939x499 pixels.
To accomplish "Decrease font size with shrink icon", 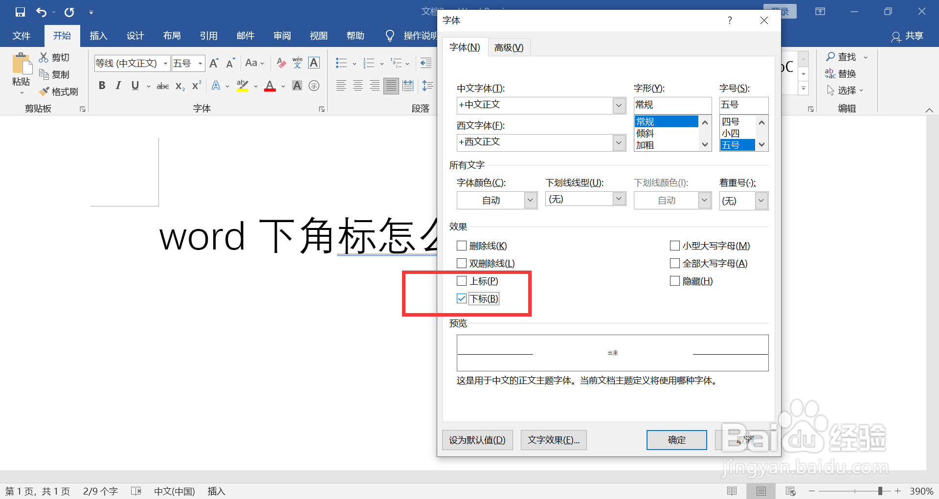I will tap(231, 63).
